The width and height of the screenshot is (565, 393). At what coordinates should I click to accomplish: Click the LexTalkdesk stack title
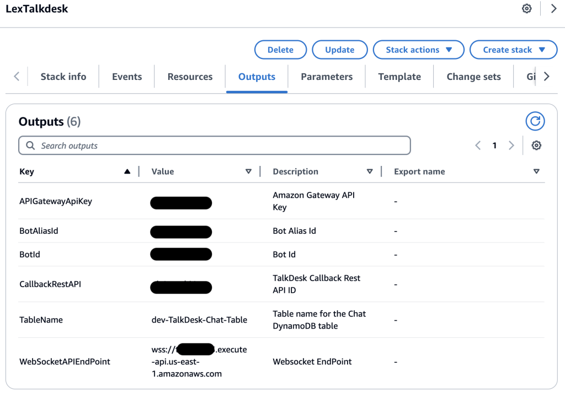pos(37,9)
